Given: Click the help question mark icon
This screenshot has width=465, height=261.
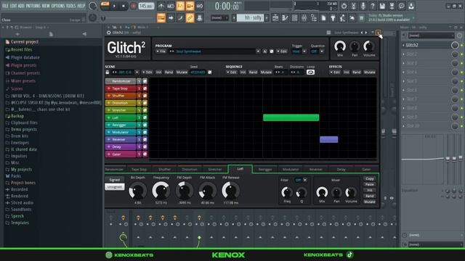Looking at the screenshot, I should [373, 6].
